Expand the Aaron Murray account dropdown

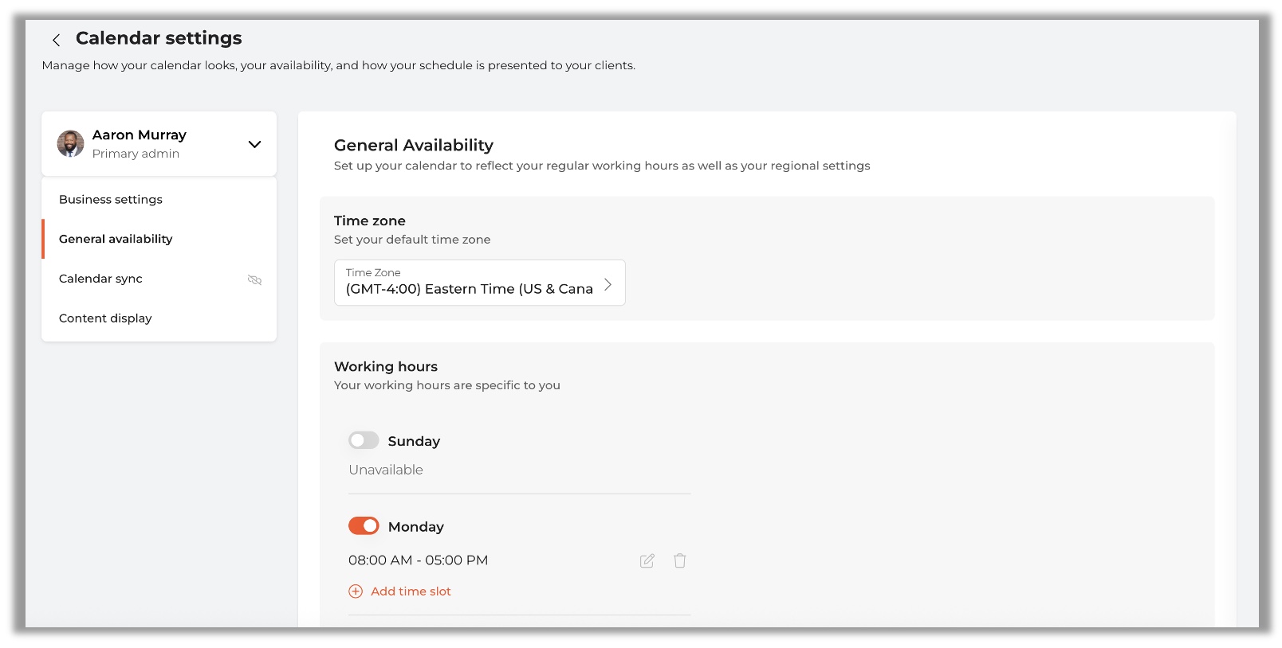tap(254, 144)
